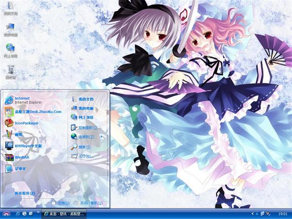The image size is (292, 219).
Task: Launch Internet Explorer from start menu
Action: [x=24, y=100]
